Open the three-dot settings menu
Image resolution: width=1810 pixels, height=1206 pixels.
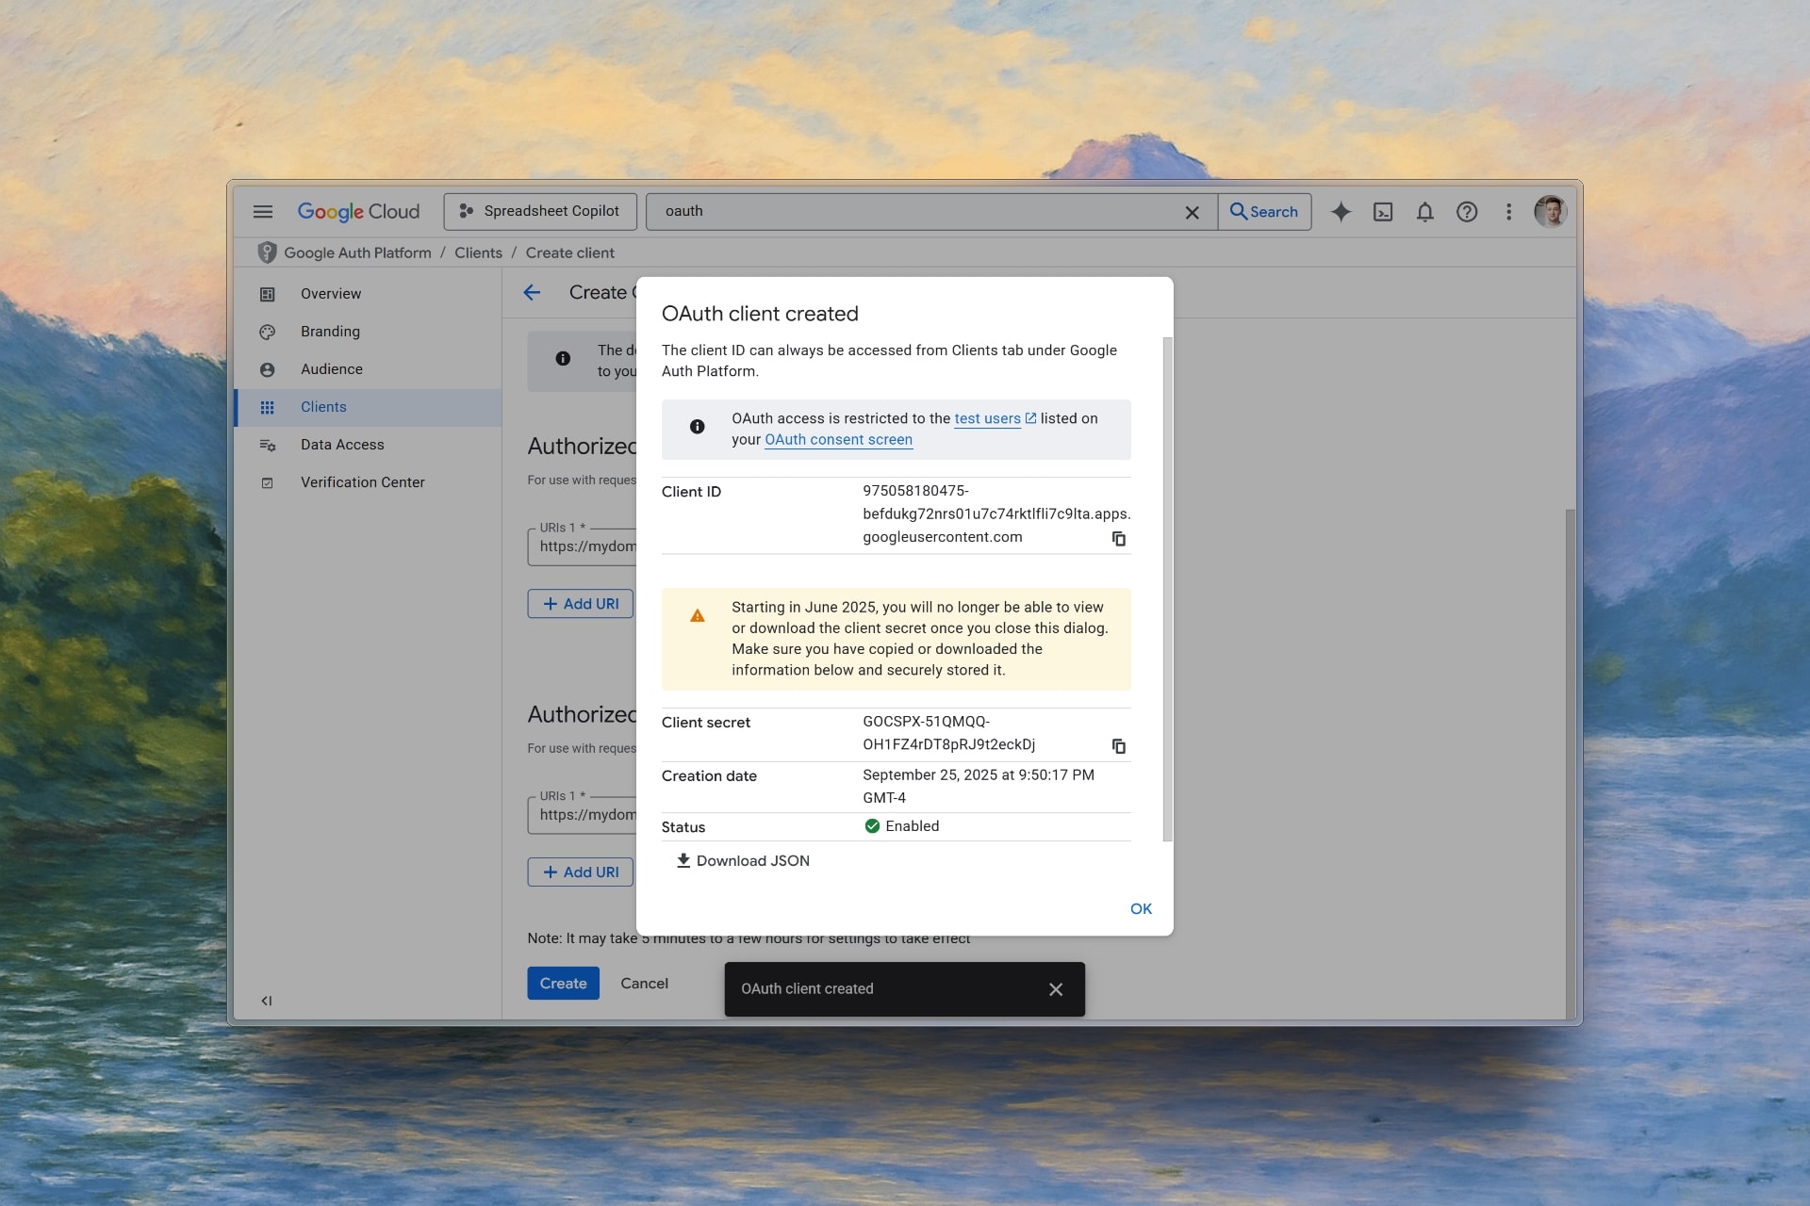pyautogui.click(x=1508, y=212)
